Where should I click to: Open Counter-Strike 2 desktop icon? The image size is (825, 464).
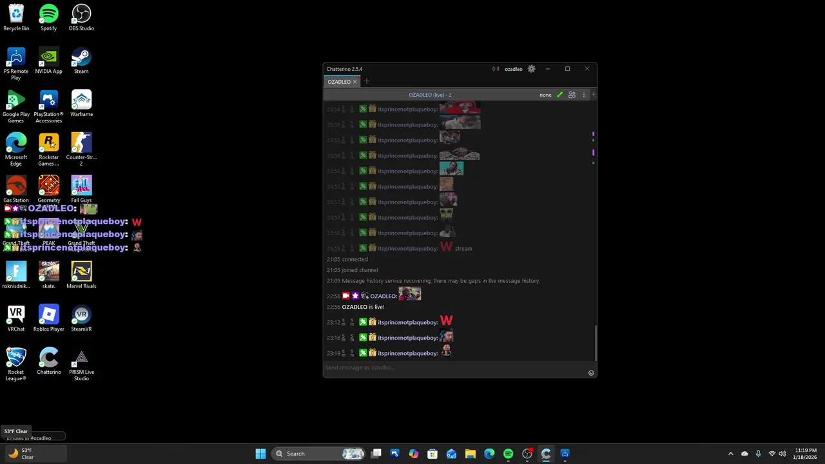(81, 150)
